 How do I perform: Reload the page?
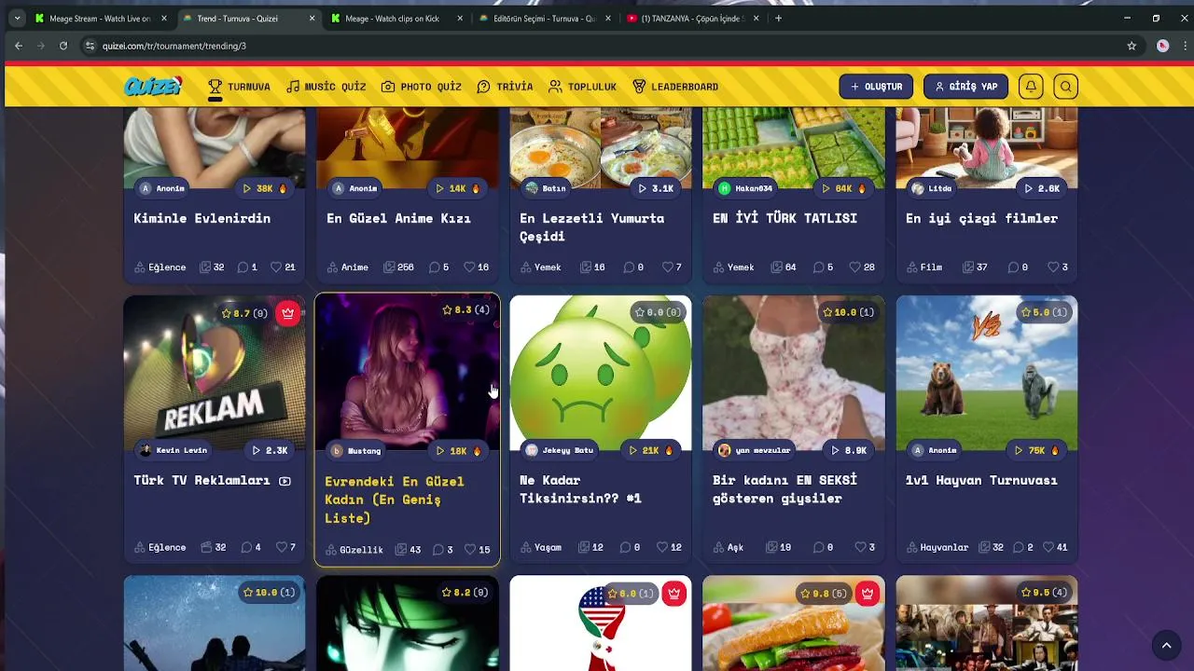[63, 46]
